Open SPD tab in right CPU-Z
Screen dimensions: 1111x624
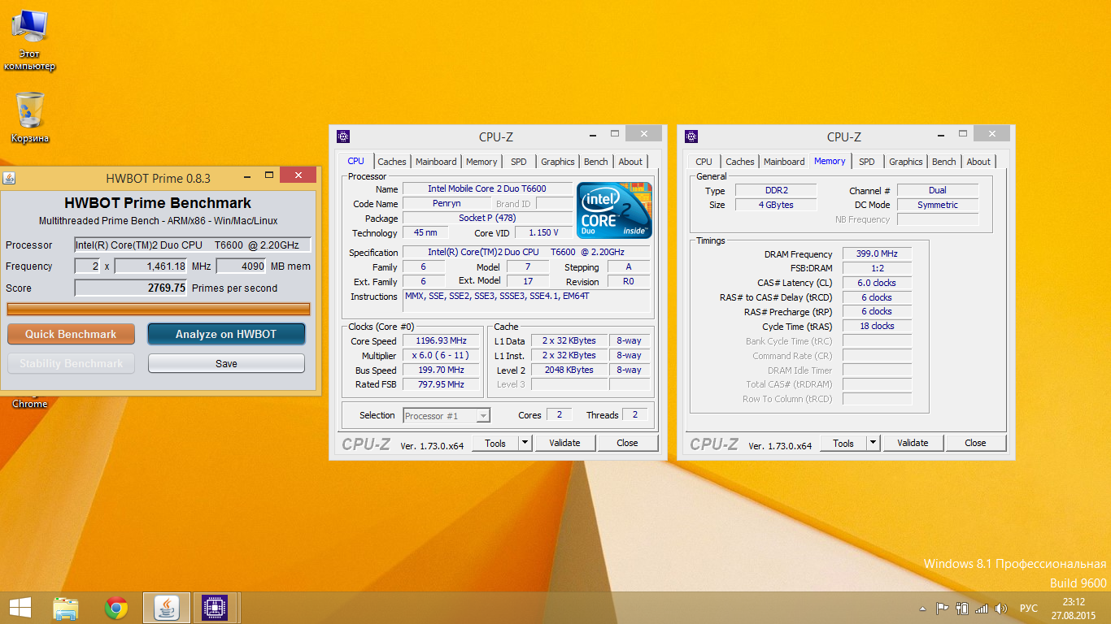pos(867,162)
